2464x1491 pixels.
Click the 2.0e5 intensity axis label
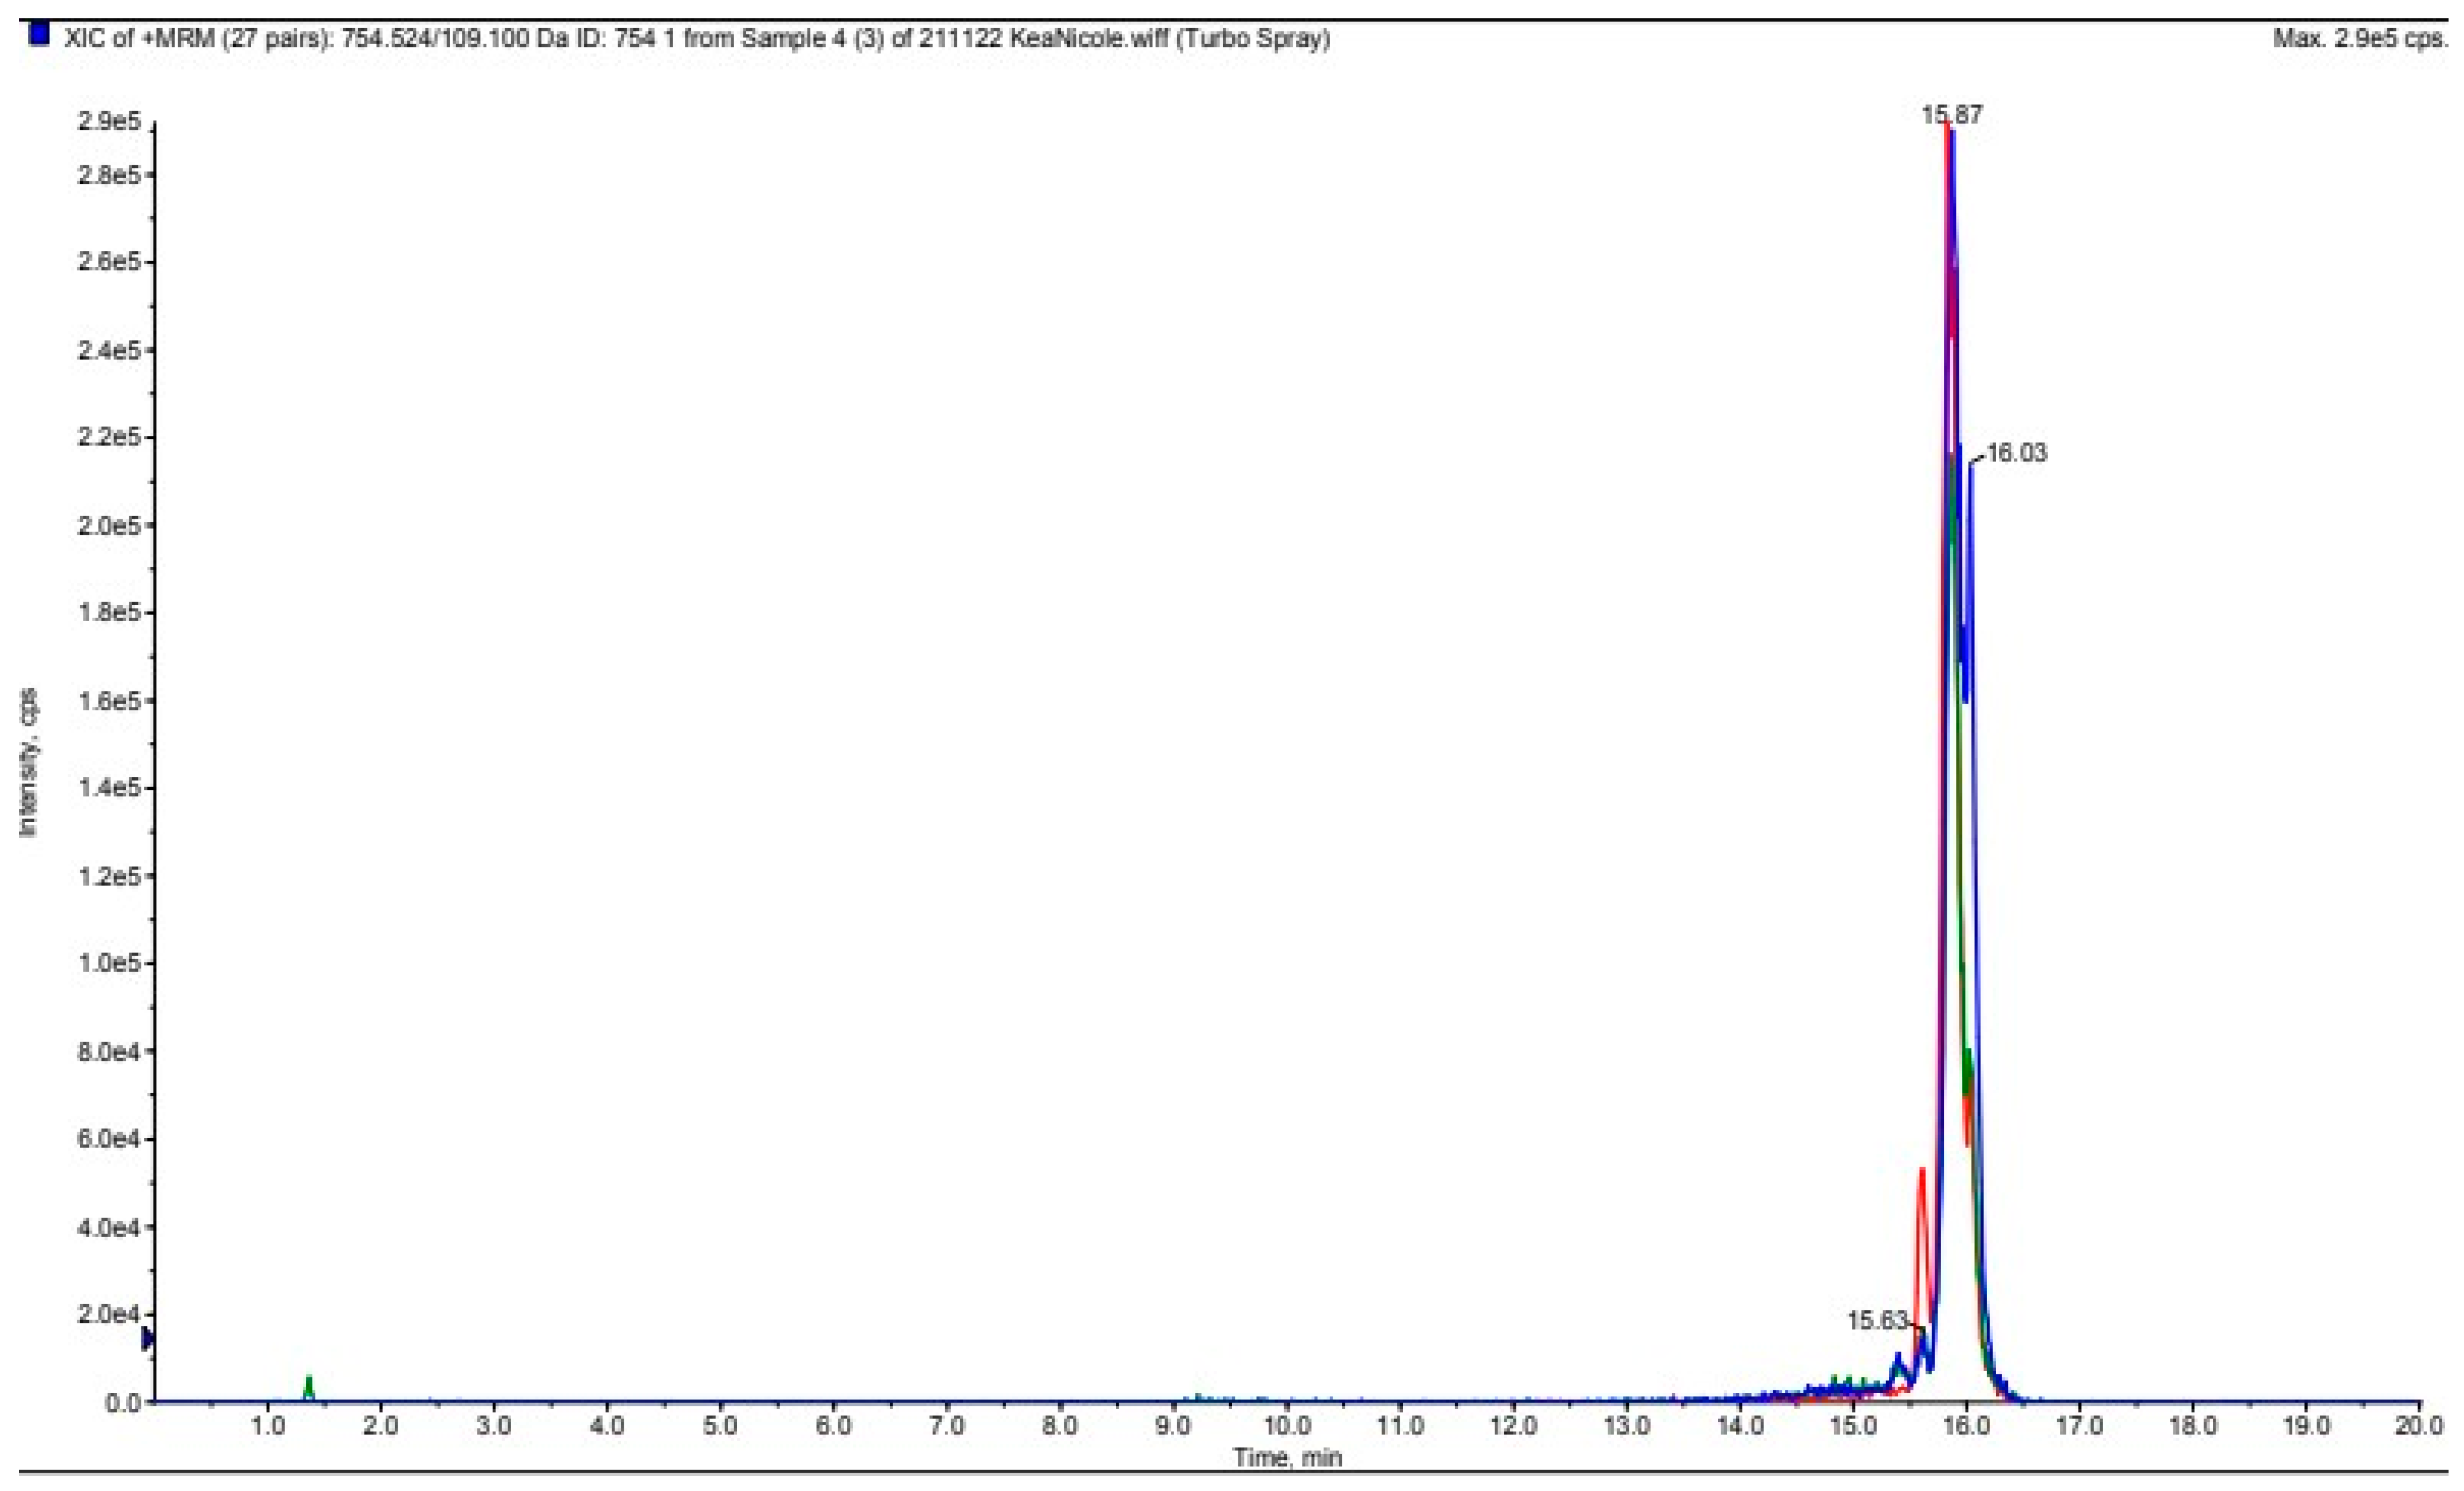click(109, 524)
